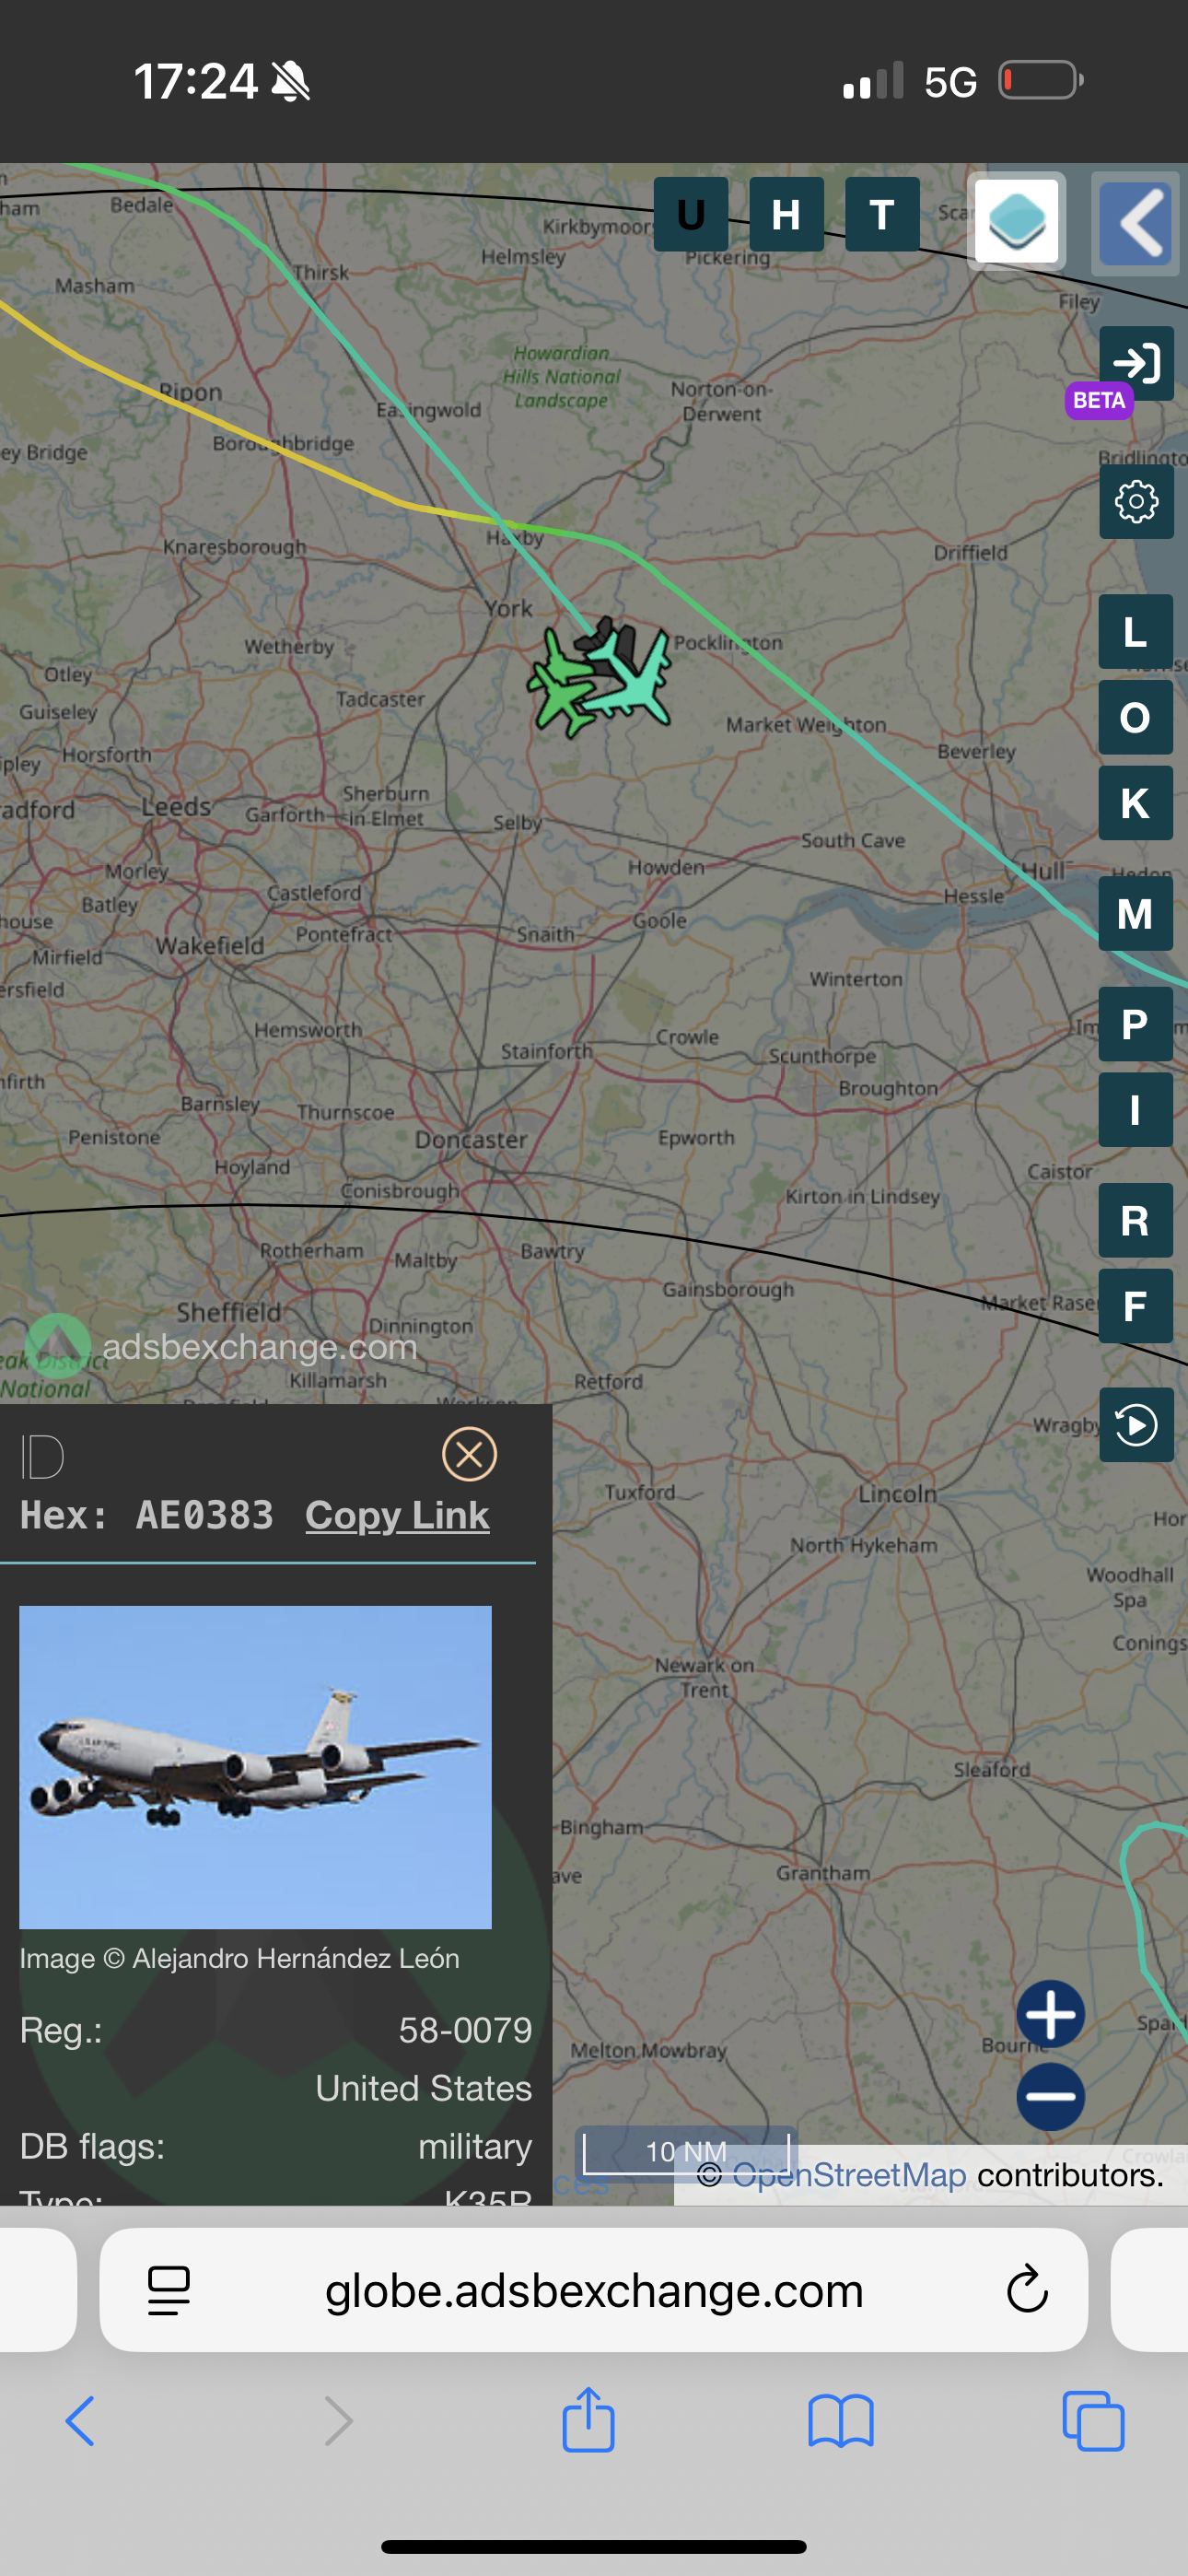The width and height of the screenshot is (1188, 2576).
Task: Zoom out with the minus button
Action: pyautogui.click(x=1050, y=2096)
